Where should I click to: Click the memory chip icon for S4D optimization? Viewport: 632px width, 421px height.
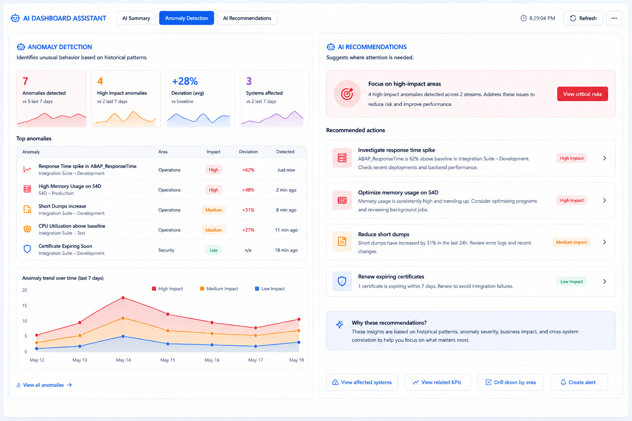pyautogui.click(x=342, y=200)
